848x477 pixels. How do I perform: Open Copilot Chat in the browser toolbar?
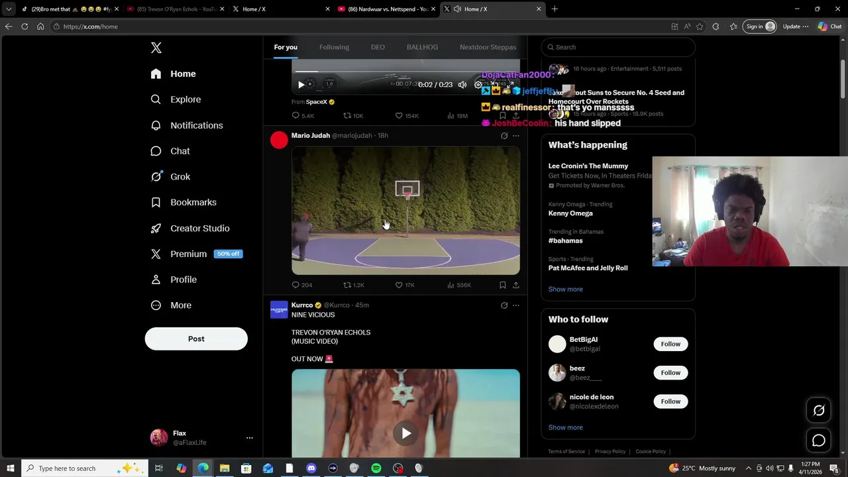pyautogui.click(x=829, y=26)
